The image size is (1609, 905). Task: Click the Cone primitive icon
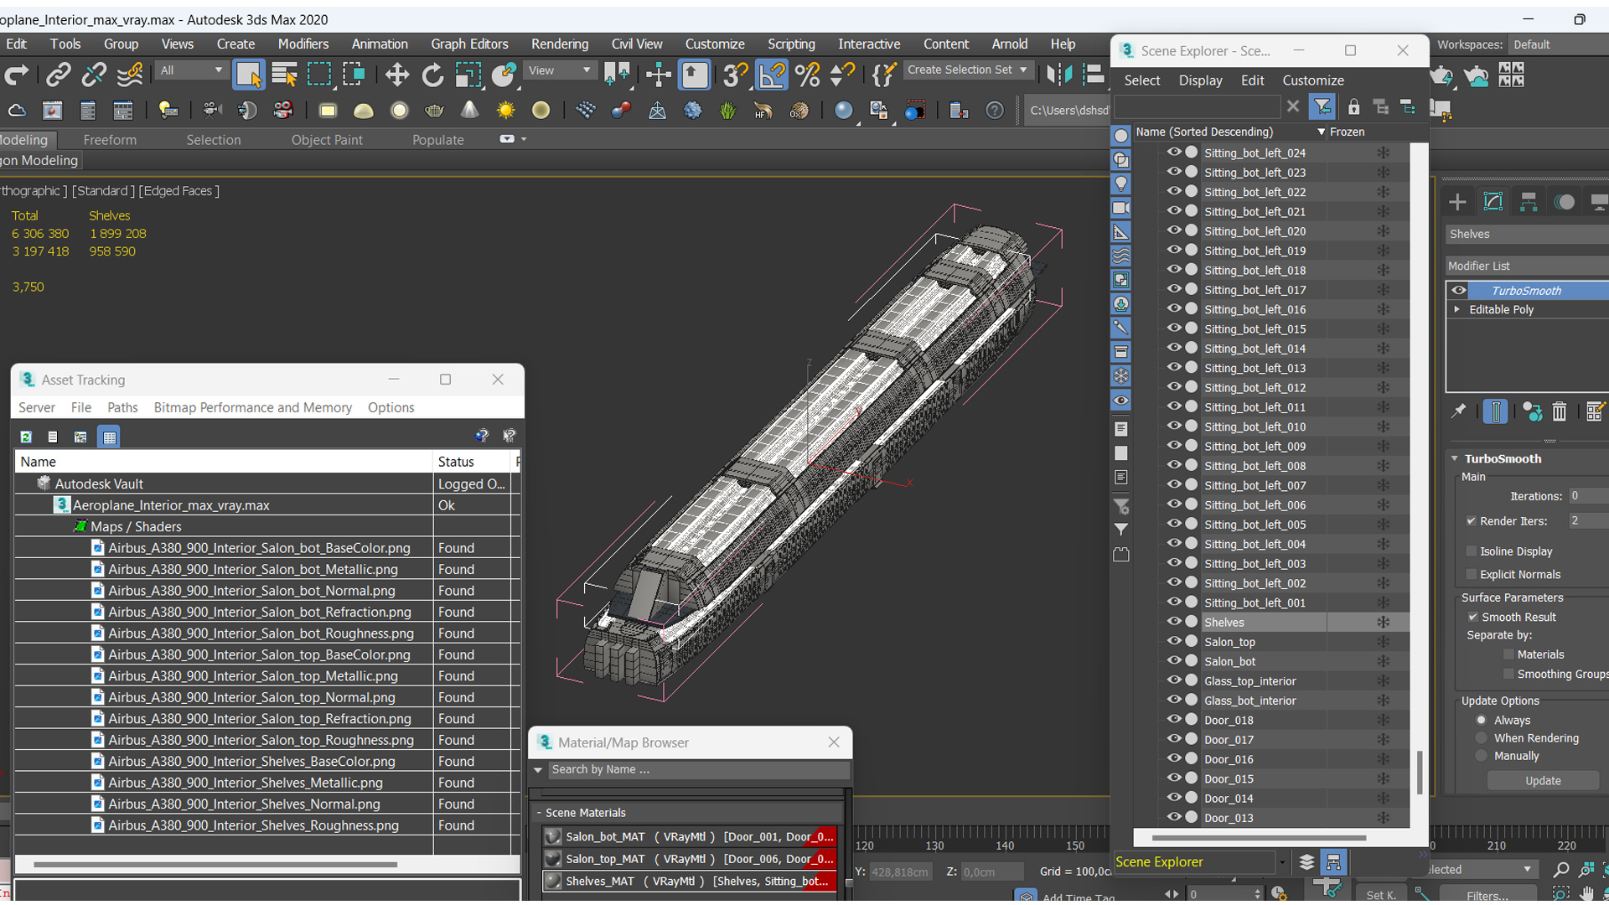point(469,110)
